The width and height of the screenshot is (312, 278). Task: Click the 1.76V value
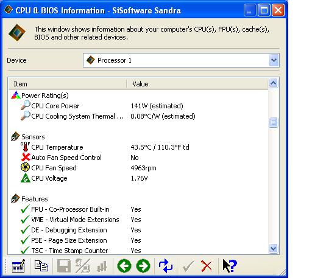click(x=139, y=178)
